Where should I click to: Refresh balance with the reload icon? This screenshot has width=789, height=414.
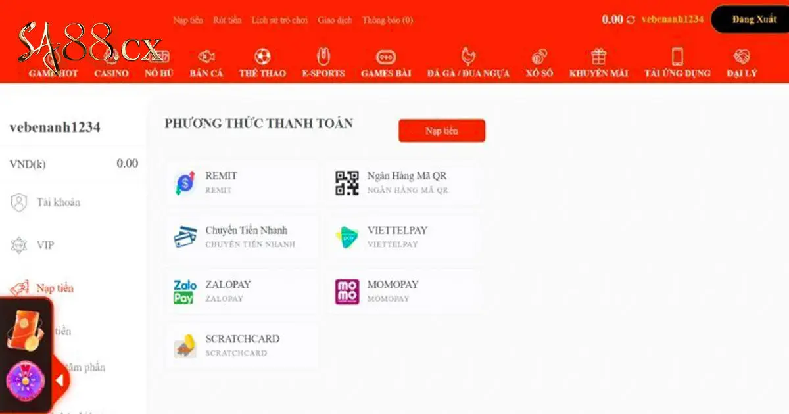[631, 20]
